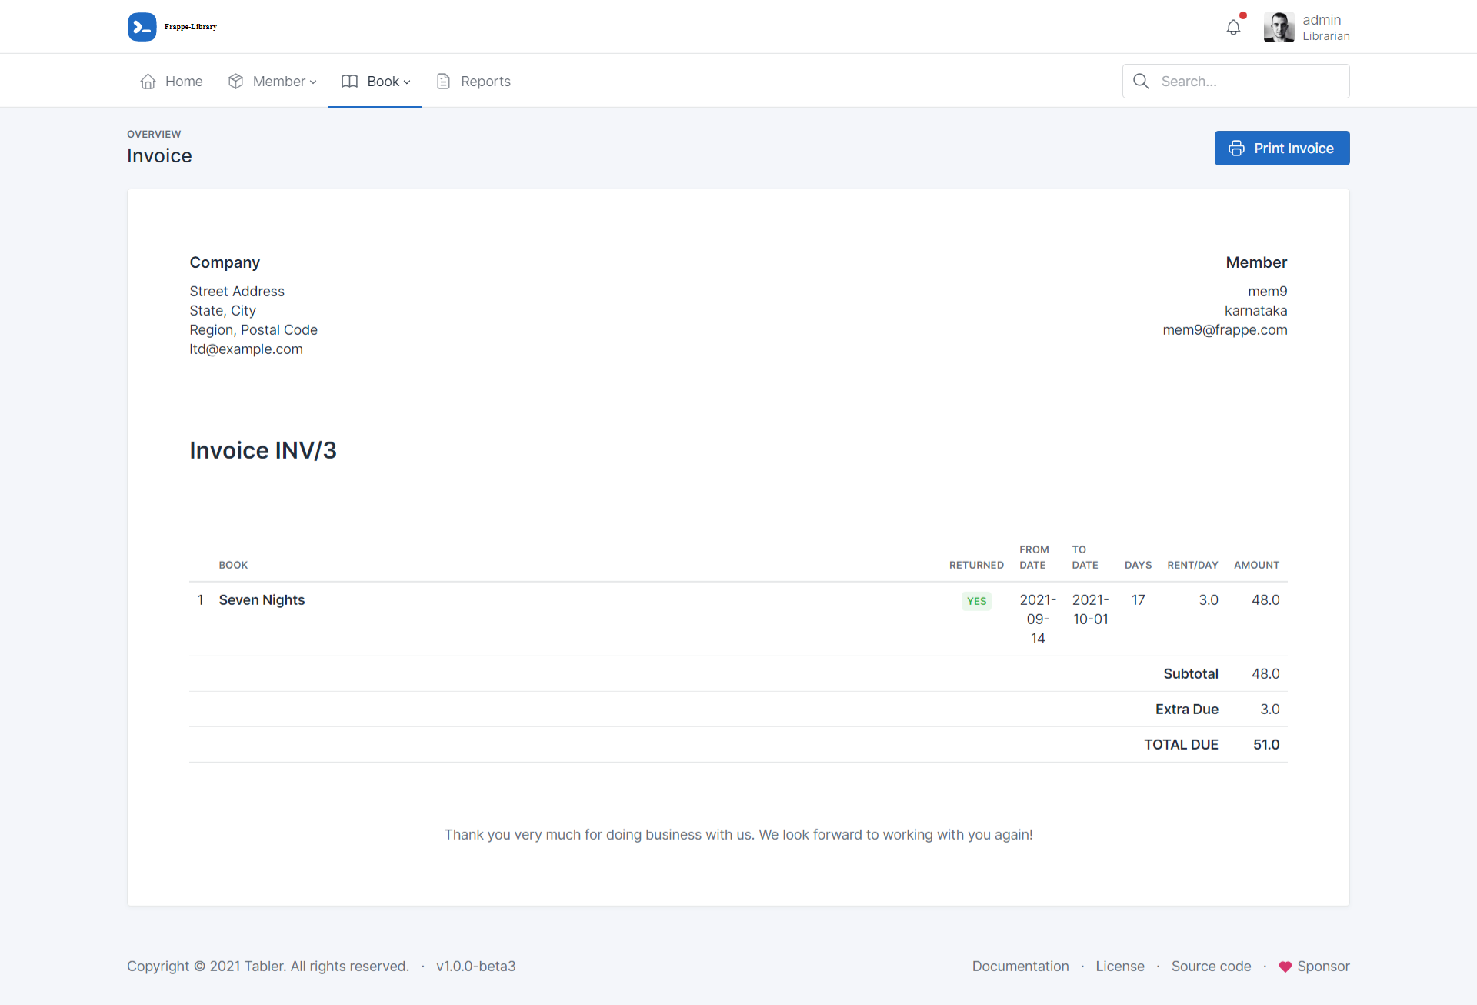Click the v1.0.0-beta3 version link
Viewport: 1477px width, 1005px height.
point(475,967)
